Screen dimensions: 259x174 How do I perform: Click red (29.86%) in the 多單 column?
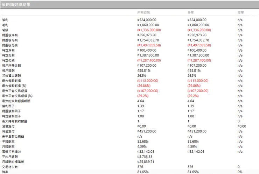click(x=194, y=86)
